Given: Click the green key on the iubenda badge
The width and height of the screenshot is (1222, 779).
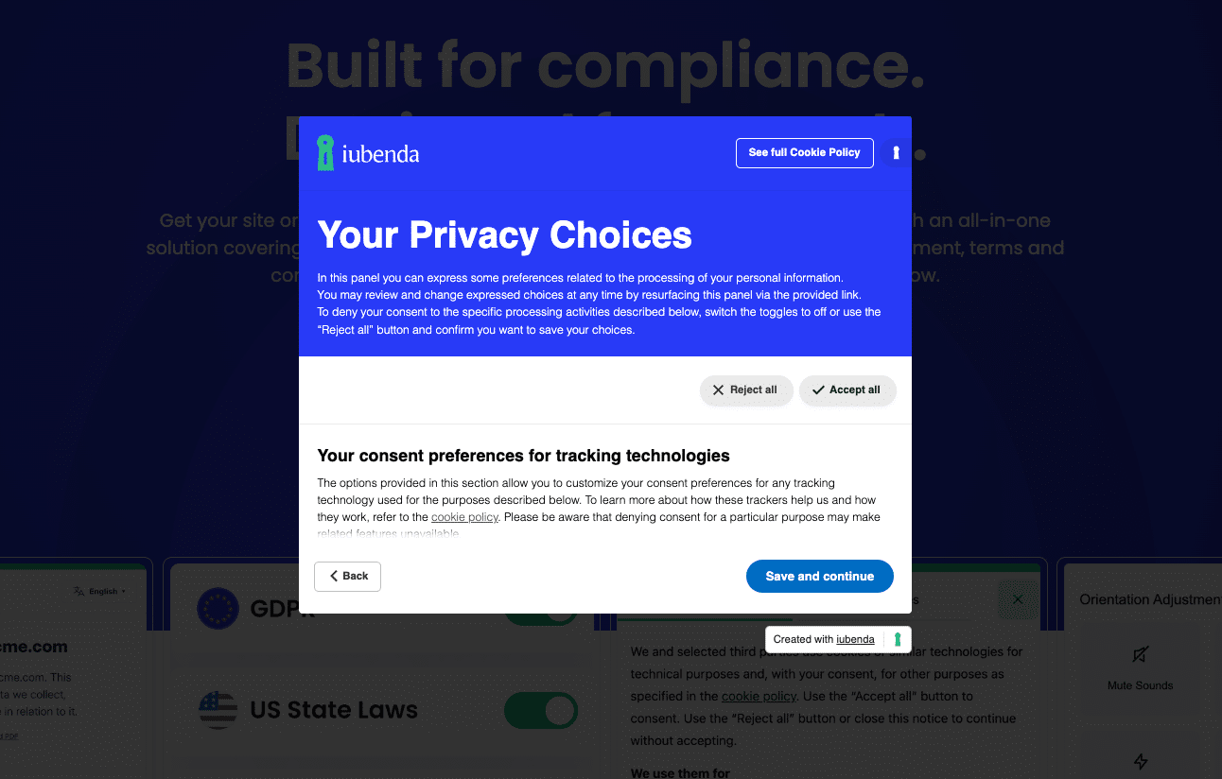Looking at the screenshot, I should pos(897,639).
